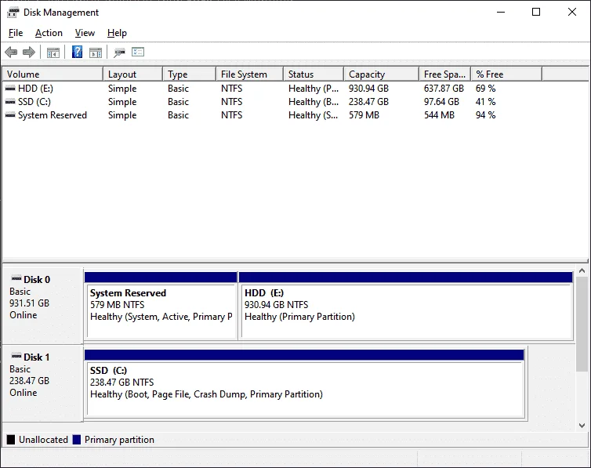This screenshot has height=468, width=591.
Task: Open the File menu
Action: (16, 33)
